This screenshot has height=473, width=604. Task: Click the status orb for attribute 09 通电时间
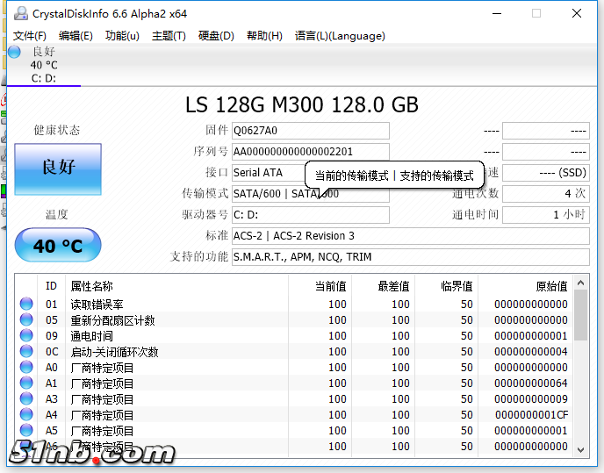(x=26, y=336)
